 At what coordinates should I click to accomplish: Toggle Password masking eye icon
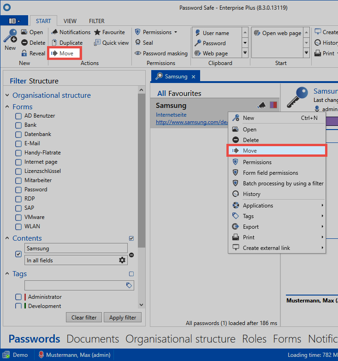138,53
